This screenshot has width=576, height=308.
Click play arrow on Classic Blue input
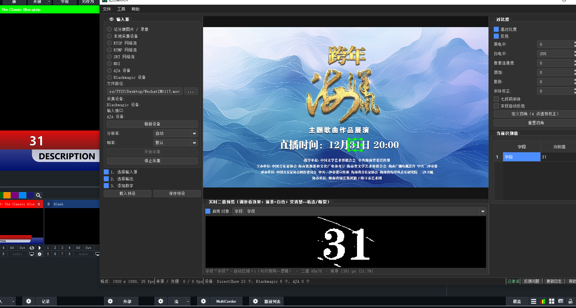point(40,248)
